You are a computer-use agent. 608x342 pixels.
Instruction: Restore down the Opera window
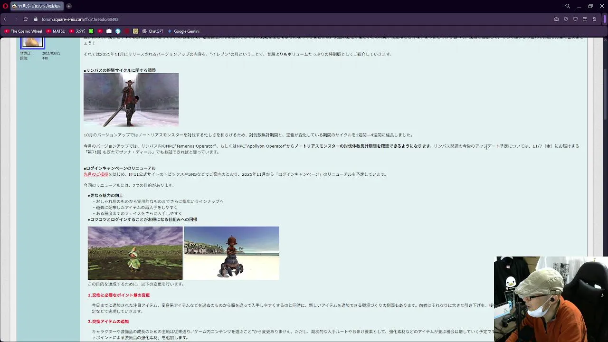pos(590,6)
